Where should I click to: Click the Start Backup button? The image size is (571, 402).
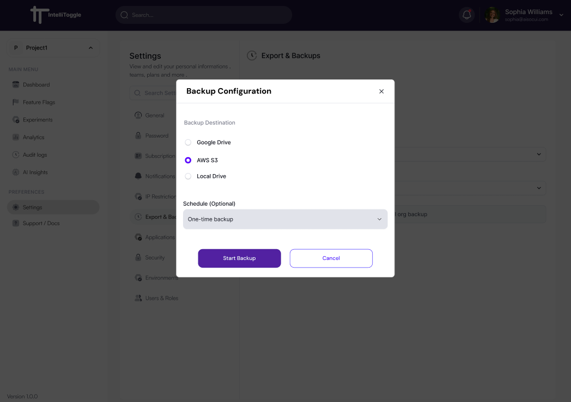(239, 258)
